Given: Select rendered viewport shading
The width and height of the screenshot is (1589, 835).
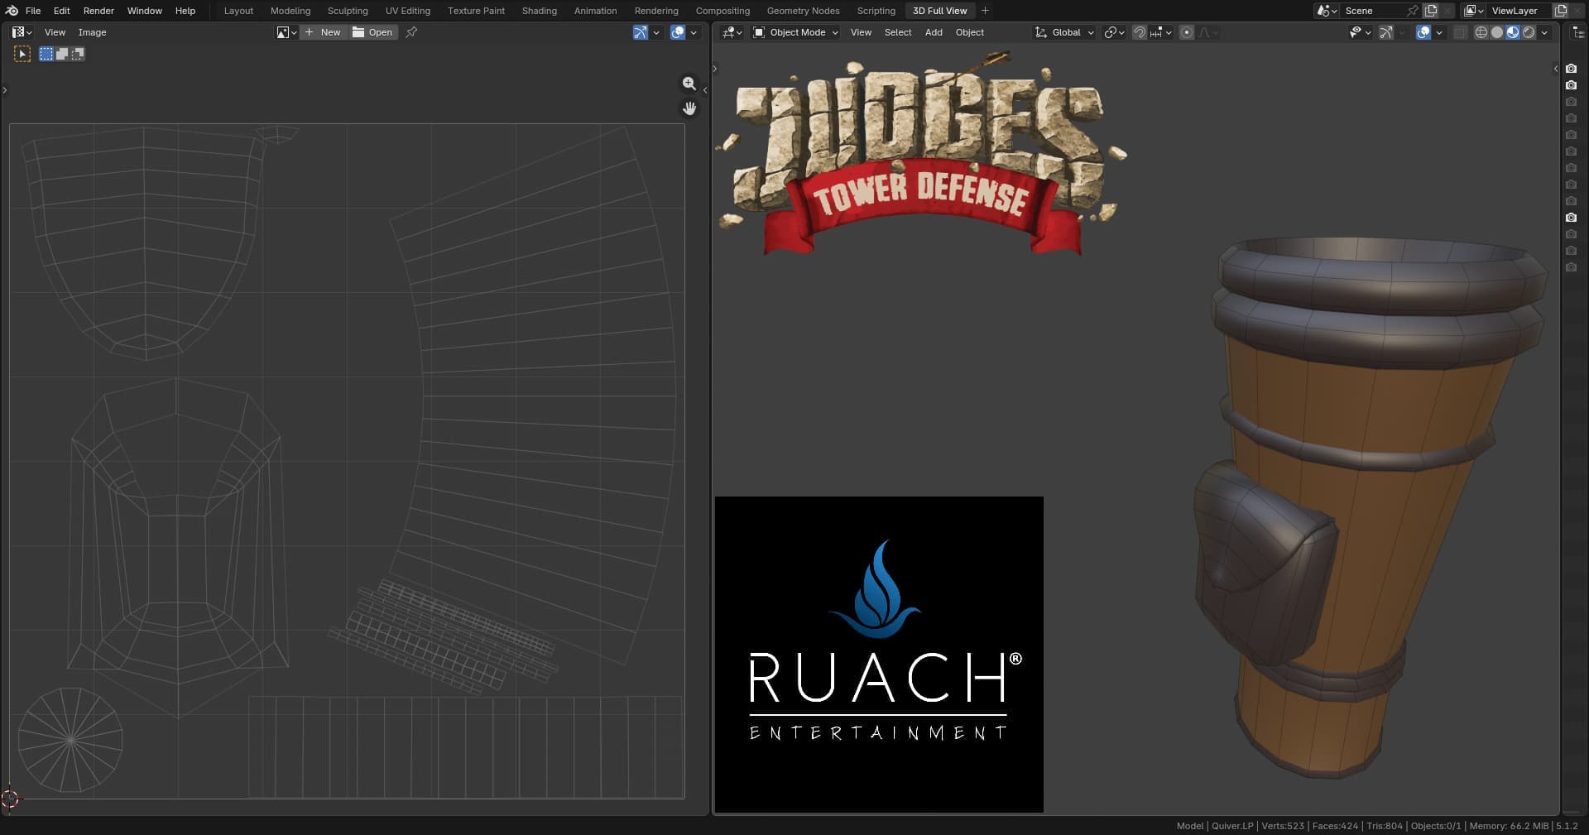Looking at the screenshot, I should [x=1529, y=32].
